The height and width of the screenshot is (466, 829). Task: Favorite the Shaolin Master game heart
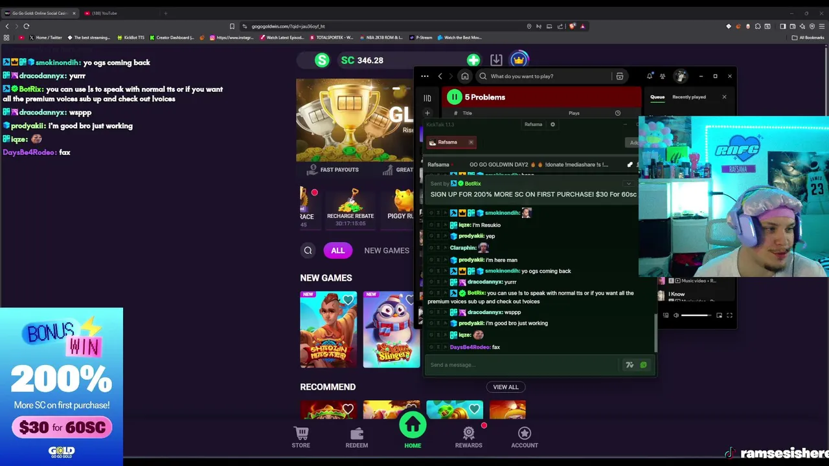(x=348, y=300)
